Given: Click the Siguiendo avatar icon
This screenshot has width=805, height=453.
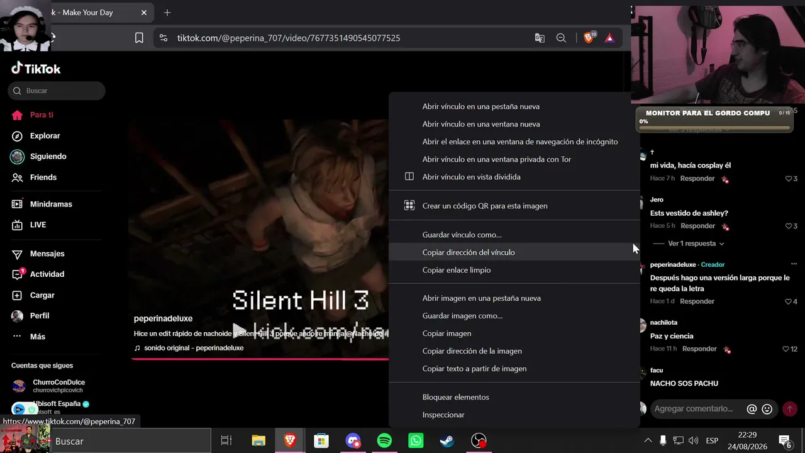Looking at the screenshot, I should (17, 157).
